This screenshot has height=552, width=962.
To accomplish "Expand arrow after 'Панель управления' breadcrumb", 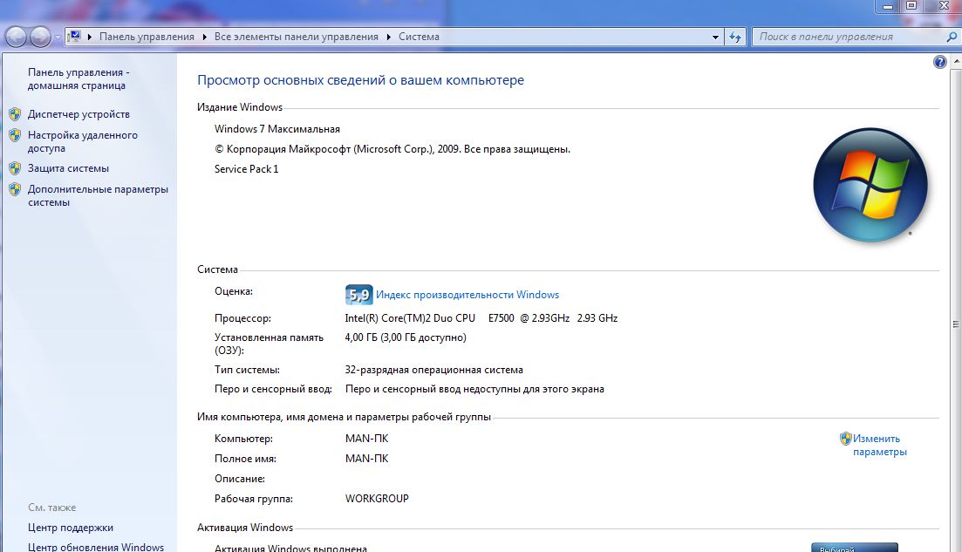I will pos(204,37).
